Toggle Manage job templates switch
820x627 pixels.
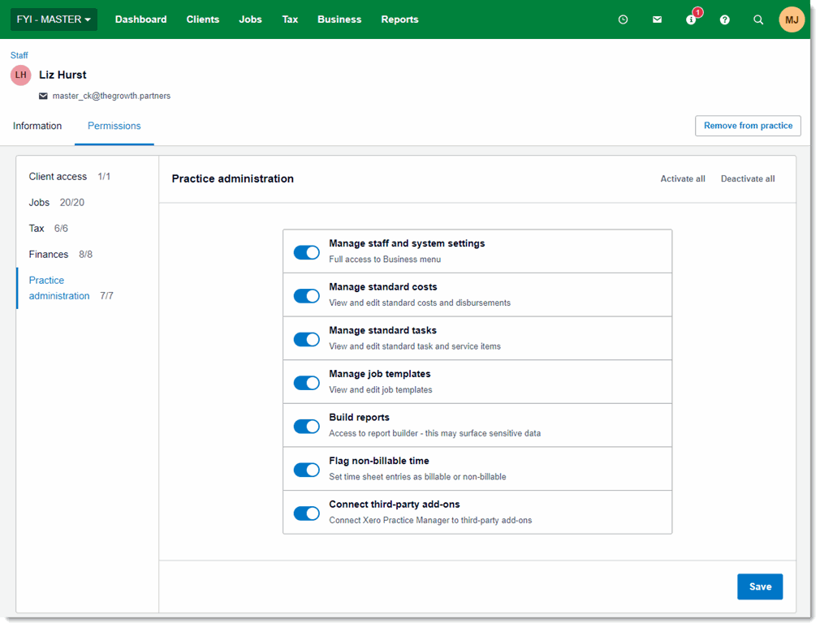(x=306, y=383)
